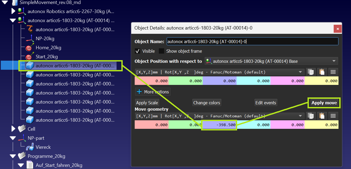
Task: Click the orange tool icon under the 20kg robot
Action: click(30, 29)
